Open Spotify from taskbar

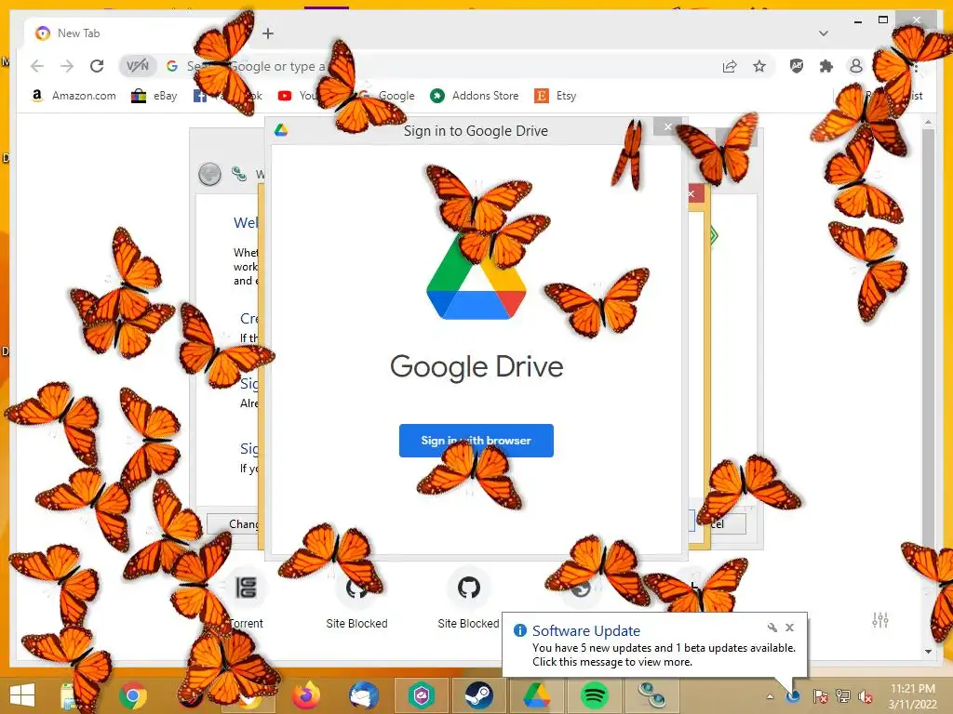[x=594, y=695]
